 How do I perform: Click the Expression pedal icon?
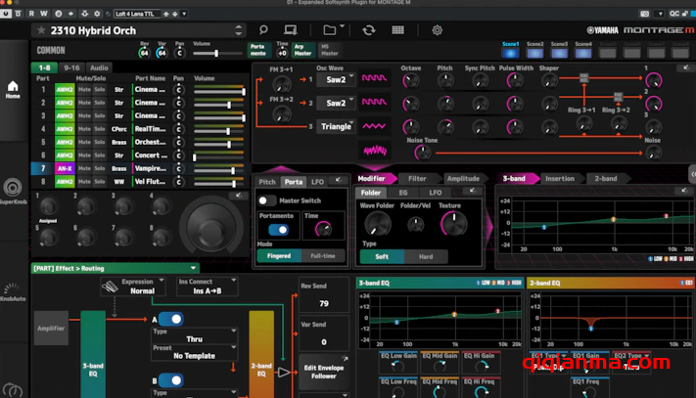click(110, 287)
